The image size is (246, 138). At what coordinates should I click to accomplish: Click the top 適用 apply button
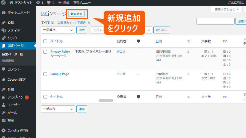click(81, 30)
